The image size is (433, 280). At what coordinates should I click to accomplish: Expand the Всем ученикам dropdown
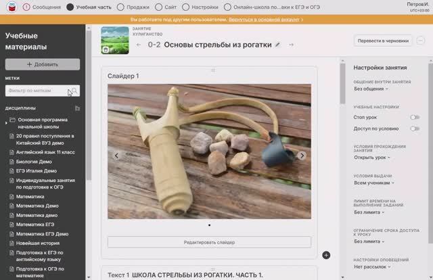[x=373, y=183]
